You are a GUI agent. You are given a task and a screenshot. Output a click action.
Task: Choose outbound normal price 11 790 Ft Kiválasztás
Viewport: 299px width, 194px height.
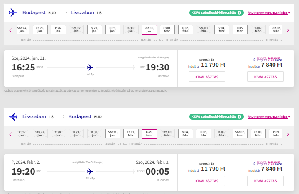[x=206, y=77]
